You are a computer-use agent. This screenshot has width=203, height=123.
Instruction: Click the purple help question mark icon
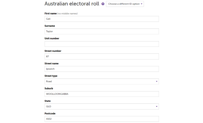103,4
